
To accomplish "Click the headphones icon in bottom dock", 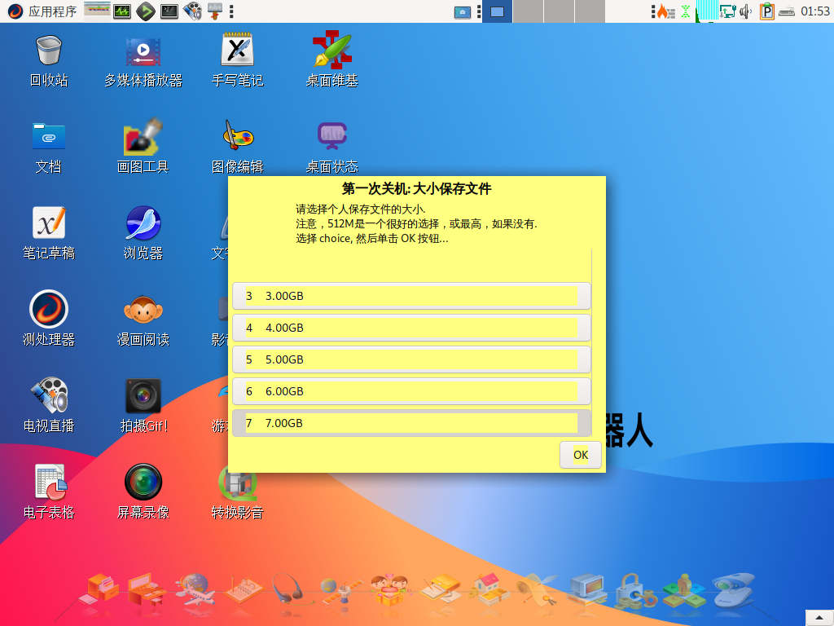I will point(289,589).
